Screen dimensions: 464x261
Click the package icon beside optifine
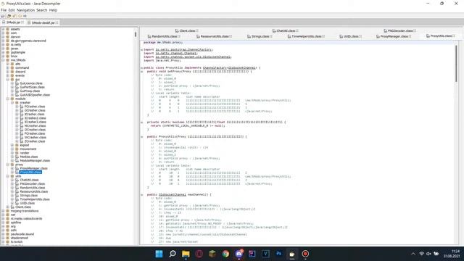[x=7, y=223]
